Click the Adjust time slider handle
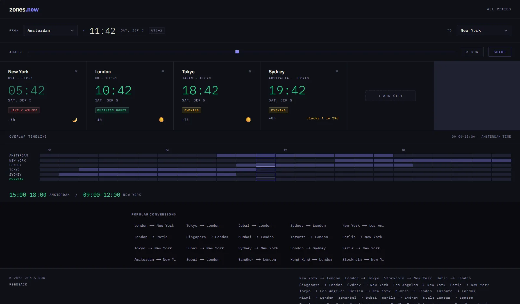The width and height of the screenshot is (520, 304). point(237,52)
